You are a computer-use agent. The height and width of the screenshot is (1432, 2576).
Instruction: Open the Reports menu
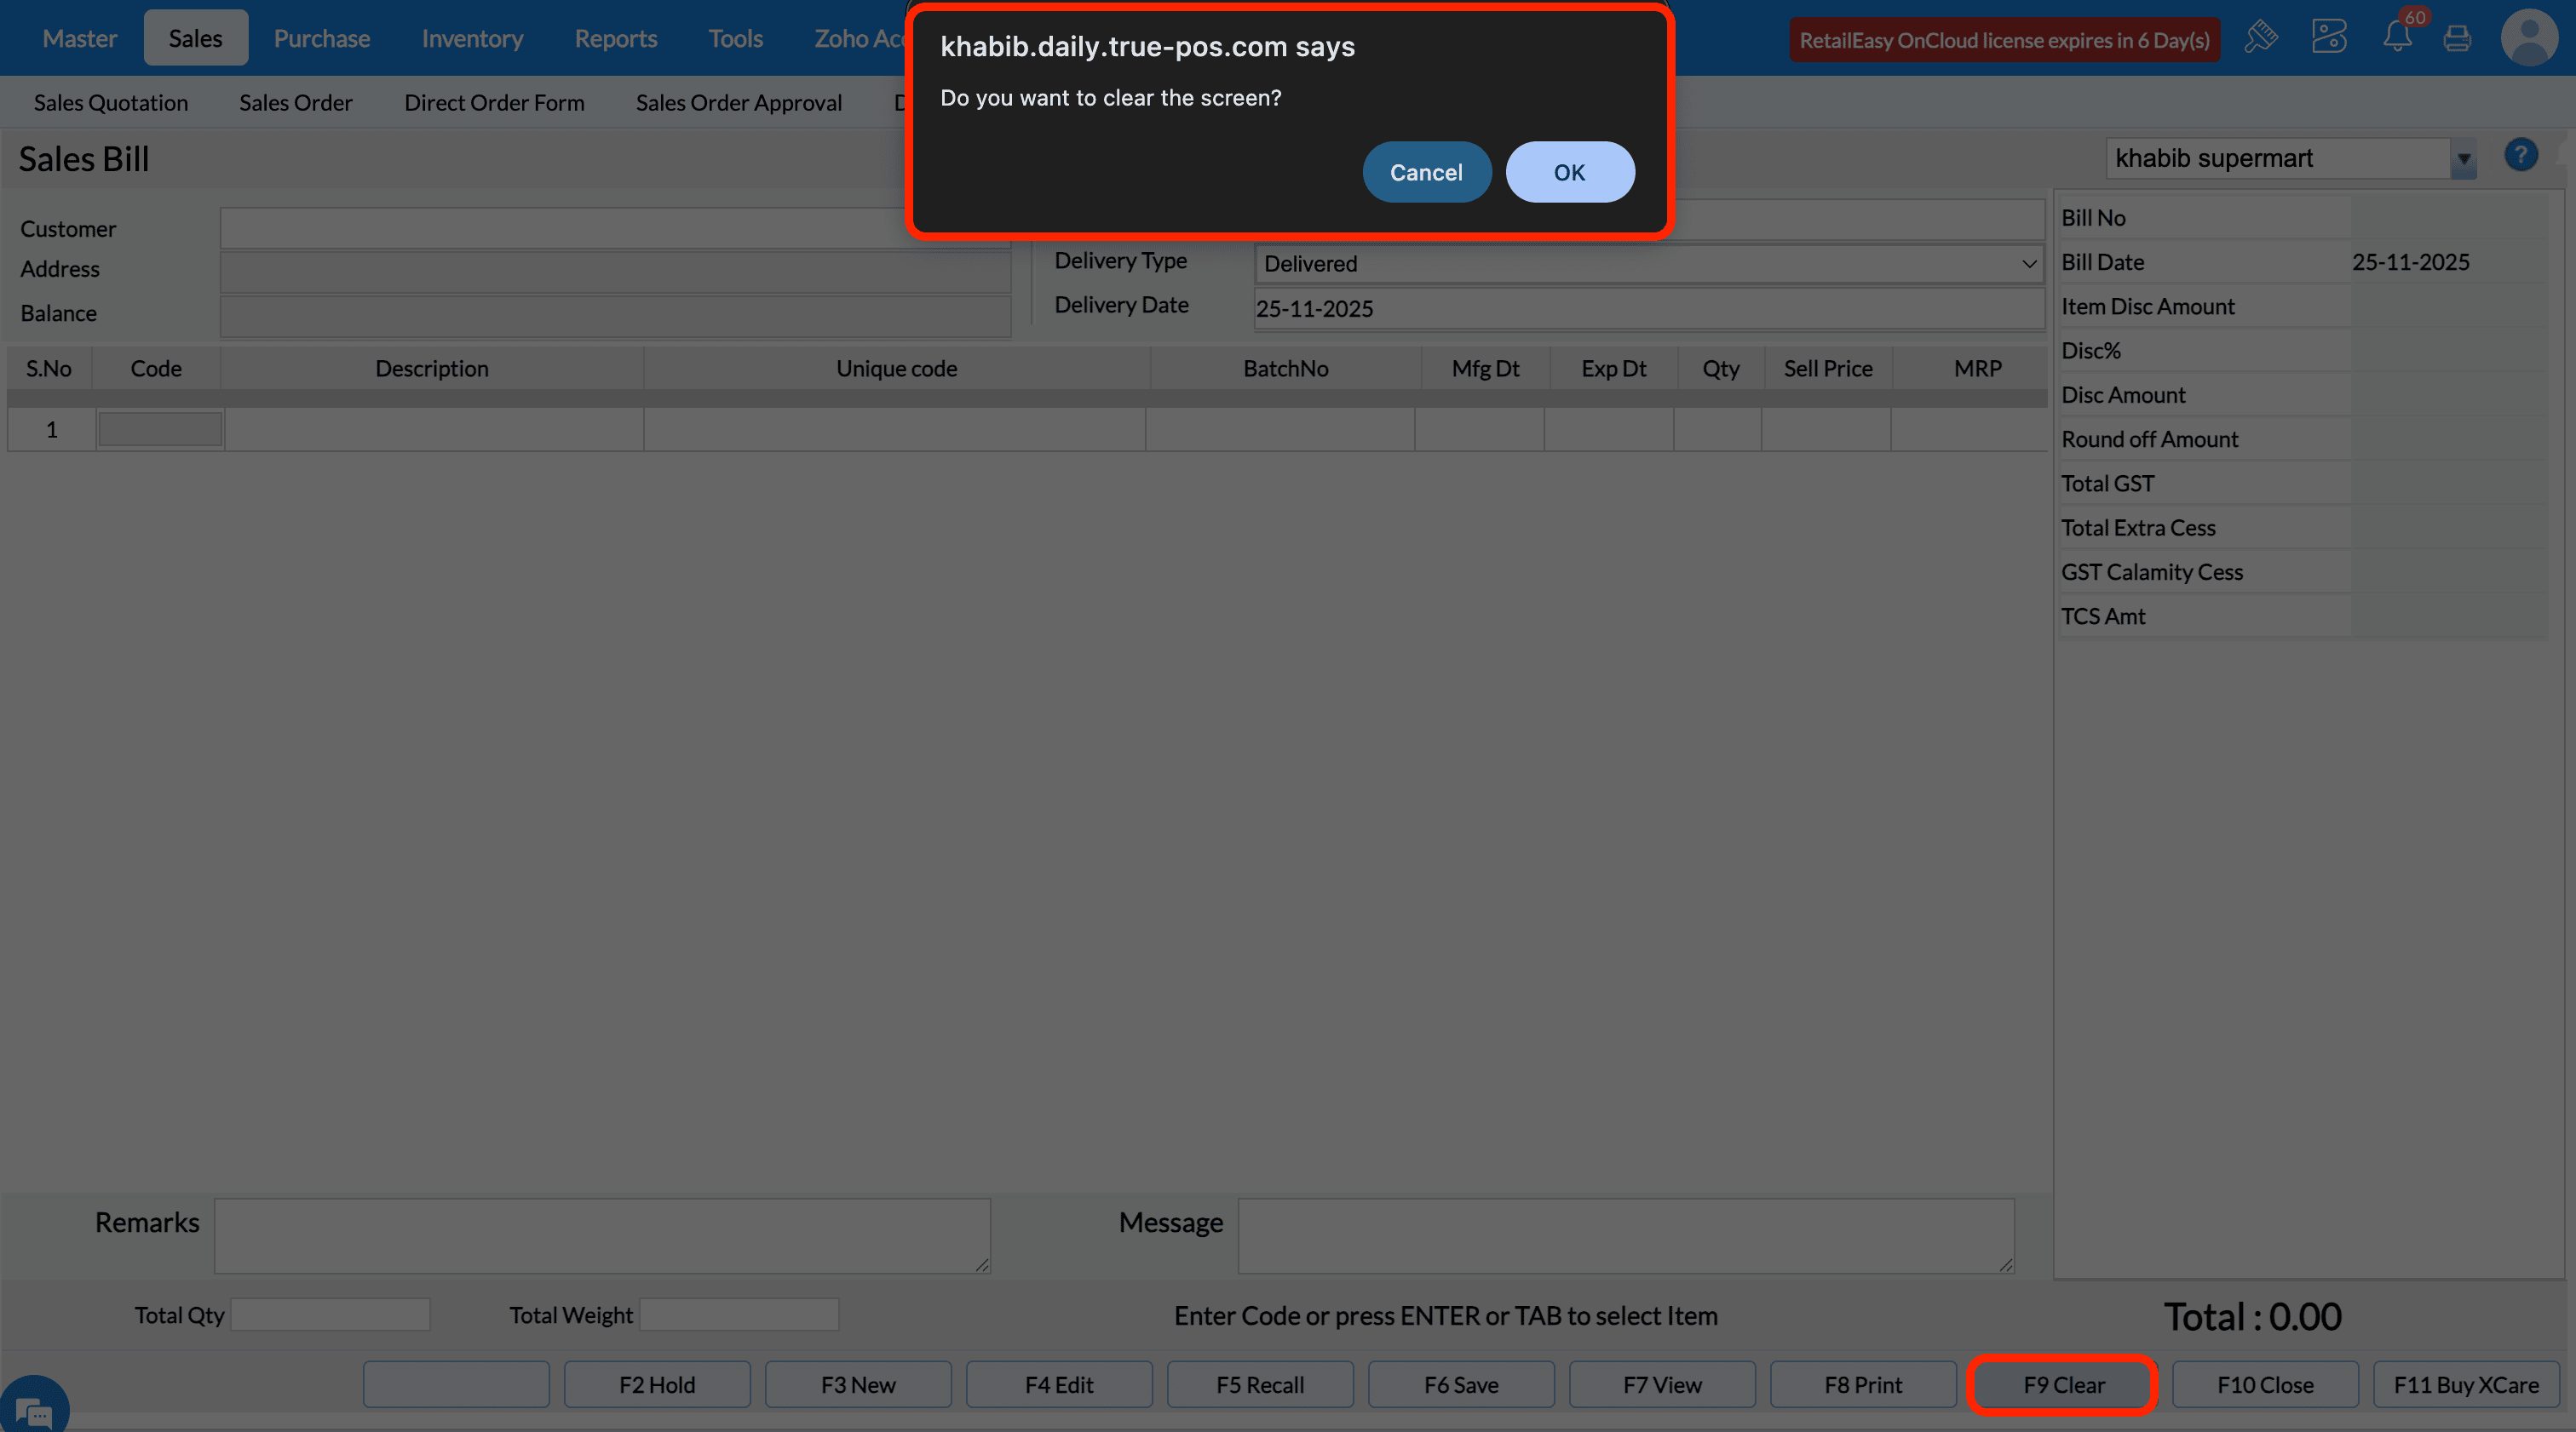pos(615,38)
